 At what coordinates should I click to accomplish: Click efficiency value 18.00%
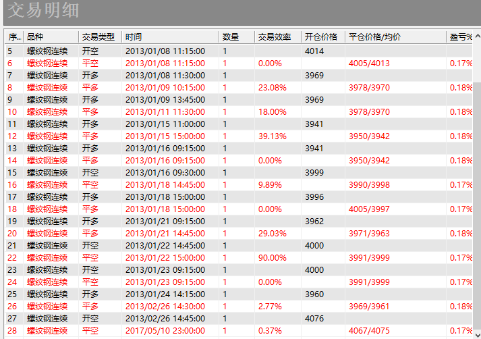272,112
